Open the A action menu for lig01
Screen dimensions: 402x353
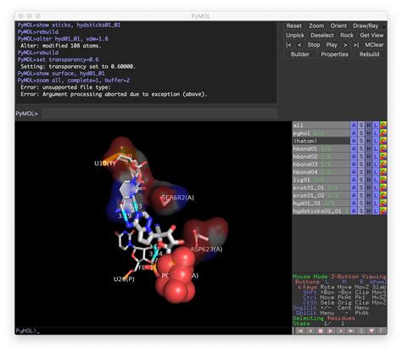click(x=354, y=180)
